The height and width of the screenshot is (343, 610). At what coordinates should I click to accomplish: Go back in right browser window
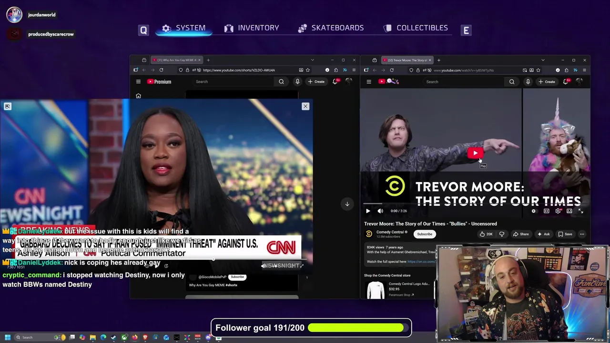[375, 70]
